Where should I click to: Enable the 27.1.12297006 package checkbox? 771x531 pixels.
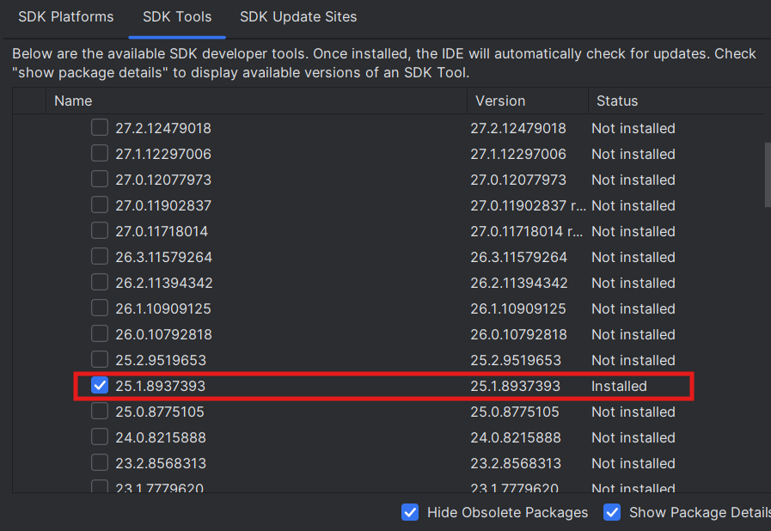[100, 155]
